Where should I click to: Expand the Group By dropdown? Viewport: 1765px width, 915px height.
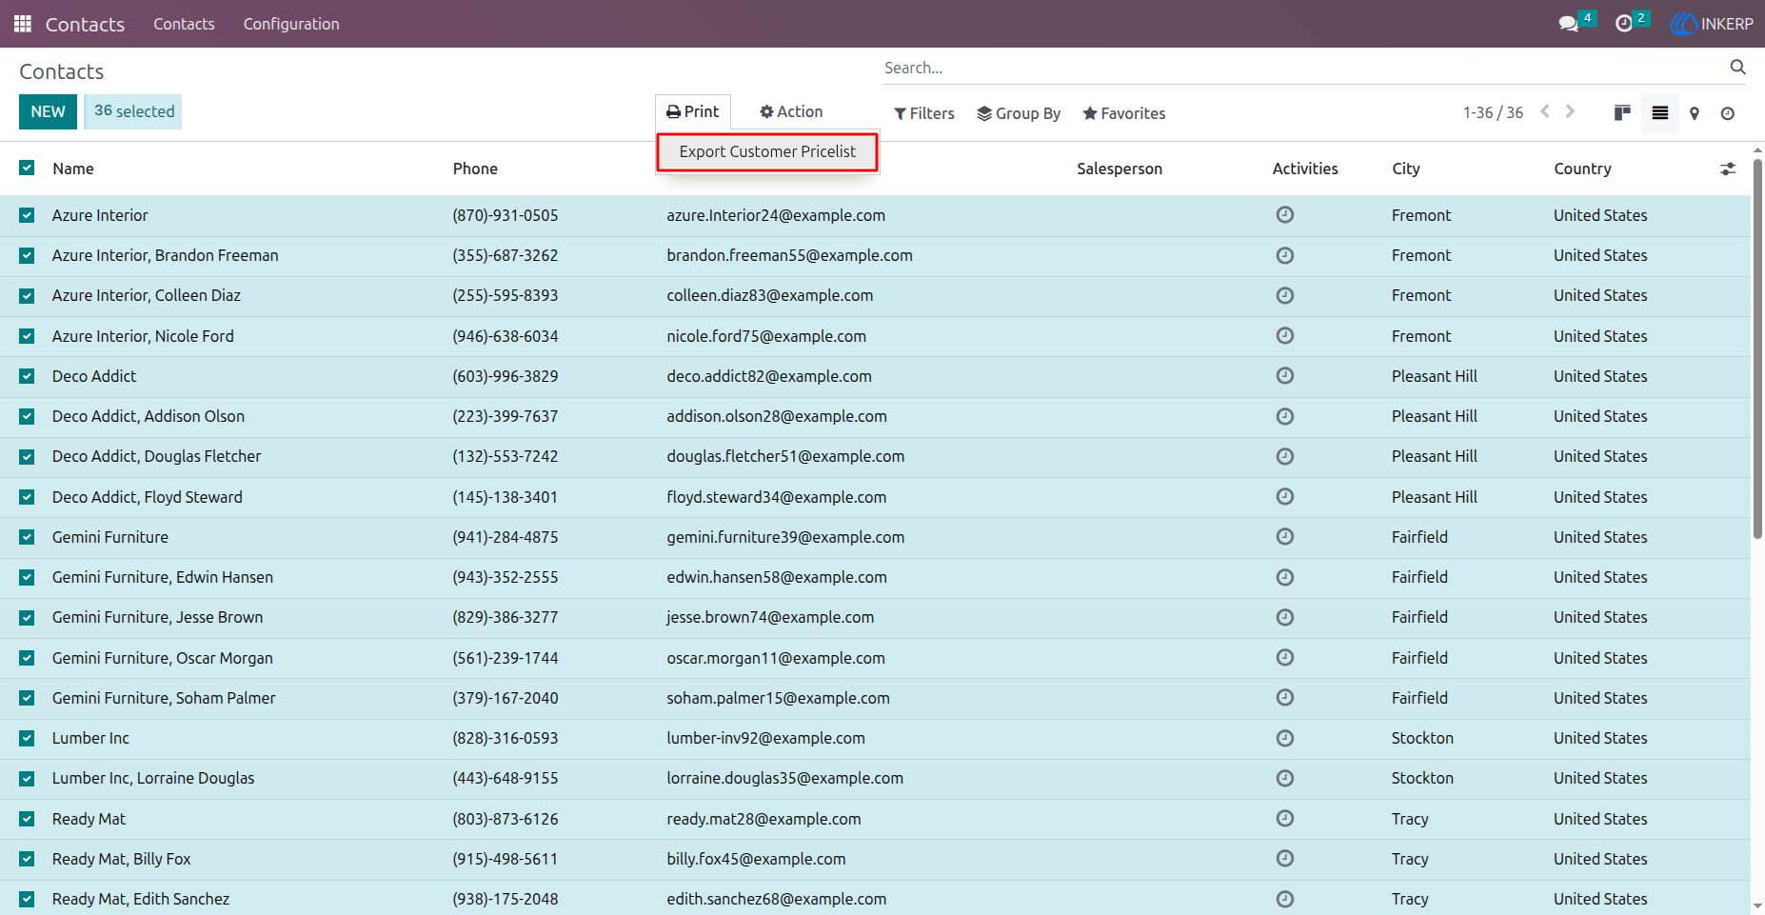[x=1019, y=113]
